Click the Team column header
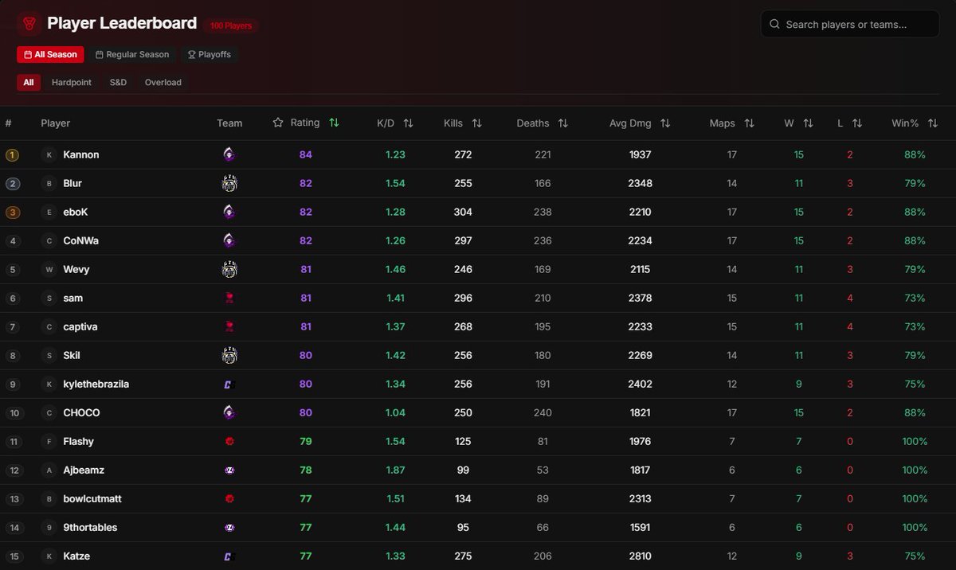956x570 pixels. point(229,123)
